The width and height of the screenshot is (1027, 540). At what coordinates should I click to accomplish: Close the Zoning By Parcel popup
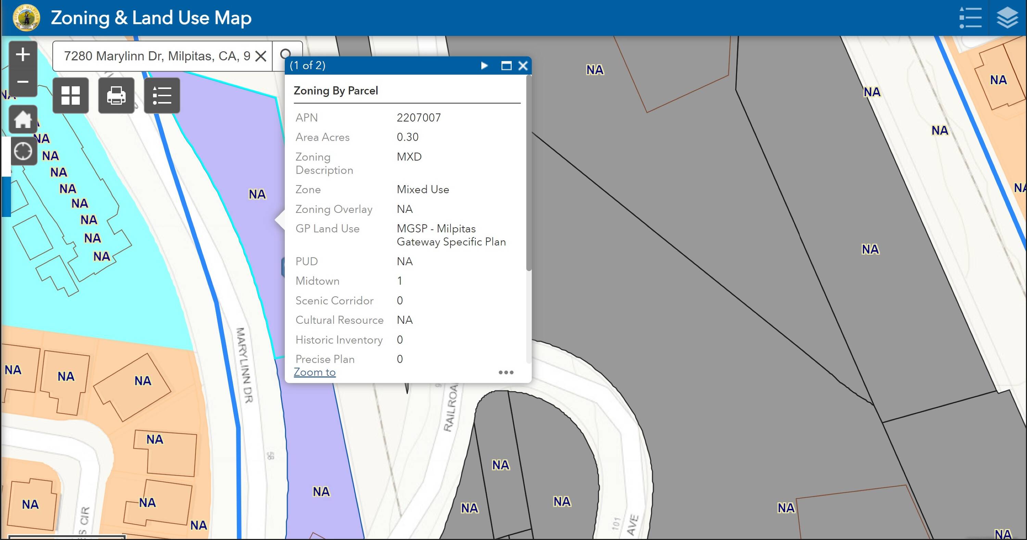click(523, 66)
